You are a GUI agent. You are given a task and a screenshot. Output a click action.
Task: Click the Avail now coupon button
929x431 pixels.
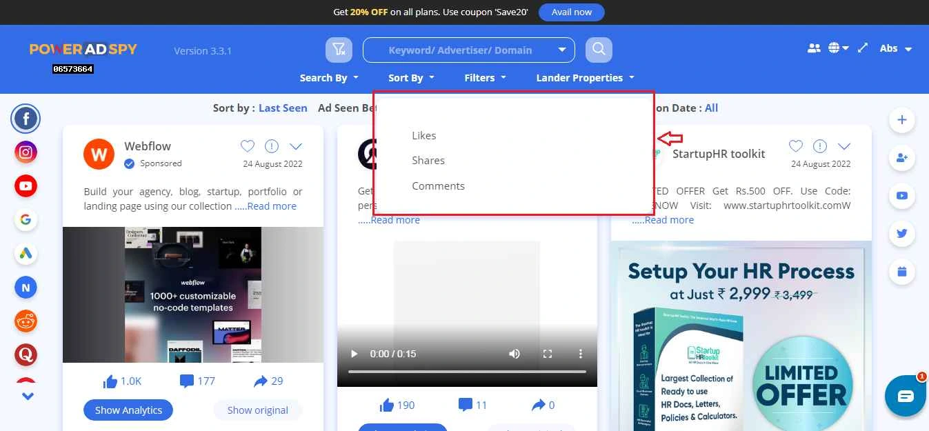(571, 12)
